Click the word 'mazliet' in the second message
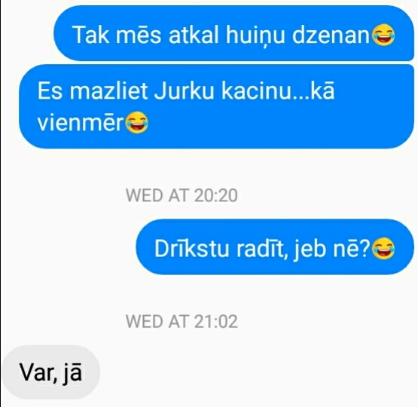 [x=108, y=91]
